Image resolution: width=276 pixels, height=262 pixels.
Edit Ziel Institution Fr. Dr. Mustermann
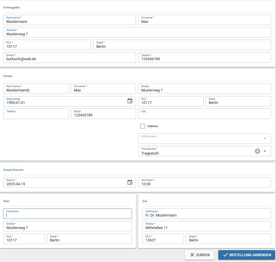[x=207, y=214]
